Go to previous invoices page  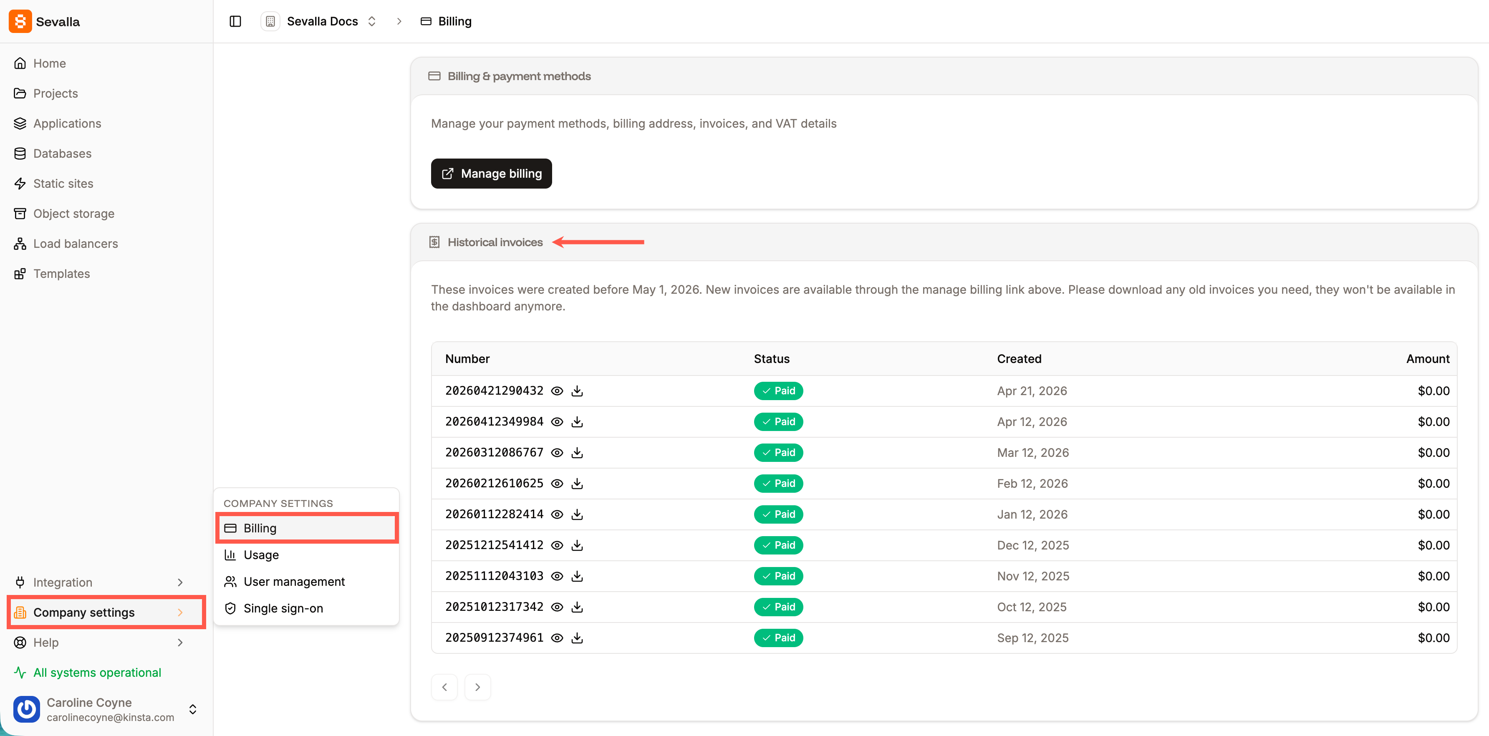click(444, 687)
